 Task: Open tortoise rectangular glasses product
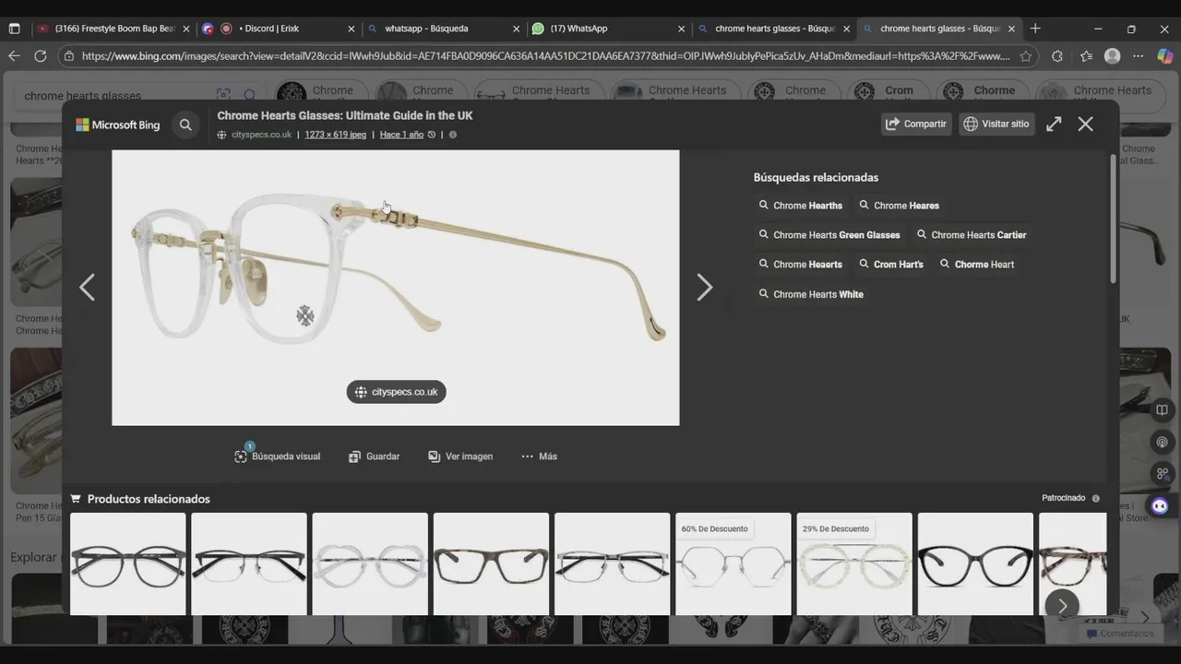[x=491, y=563]
